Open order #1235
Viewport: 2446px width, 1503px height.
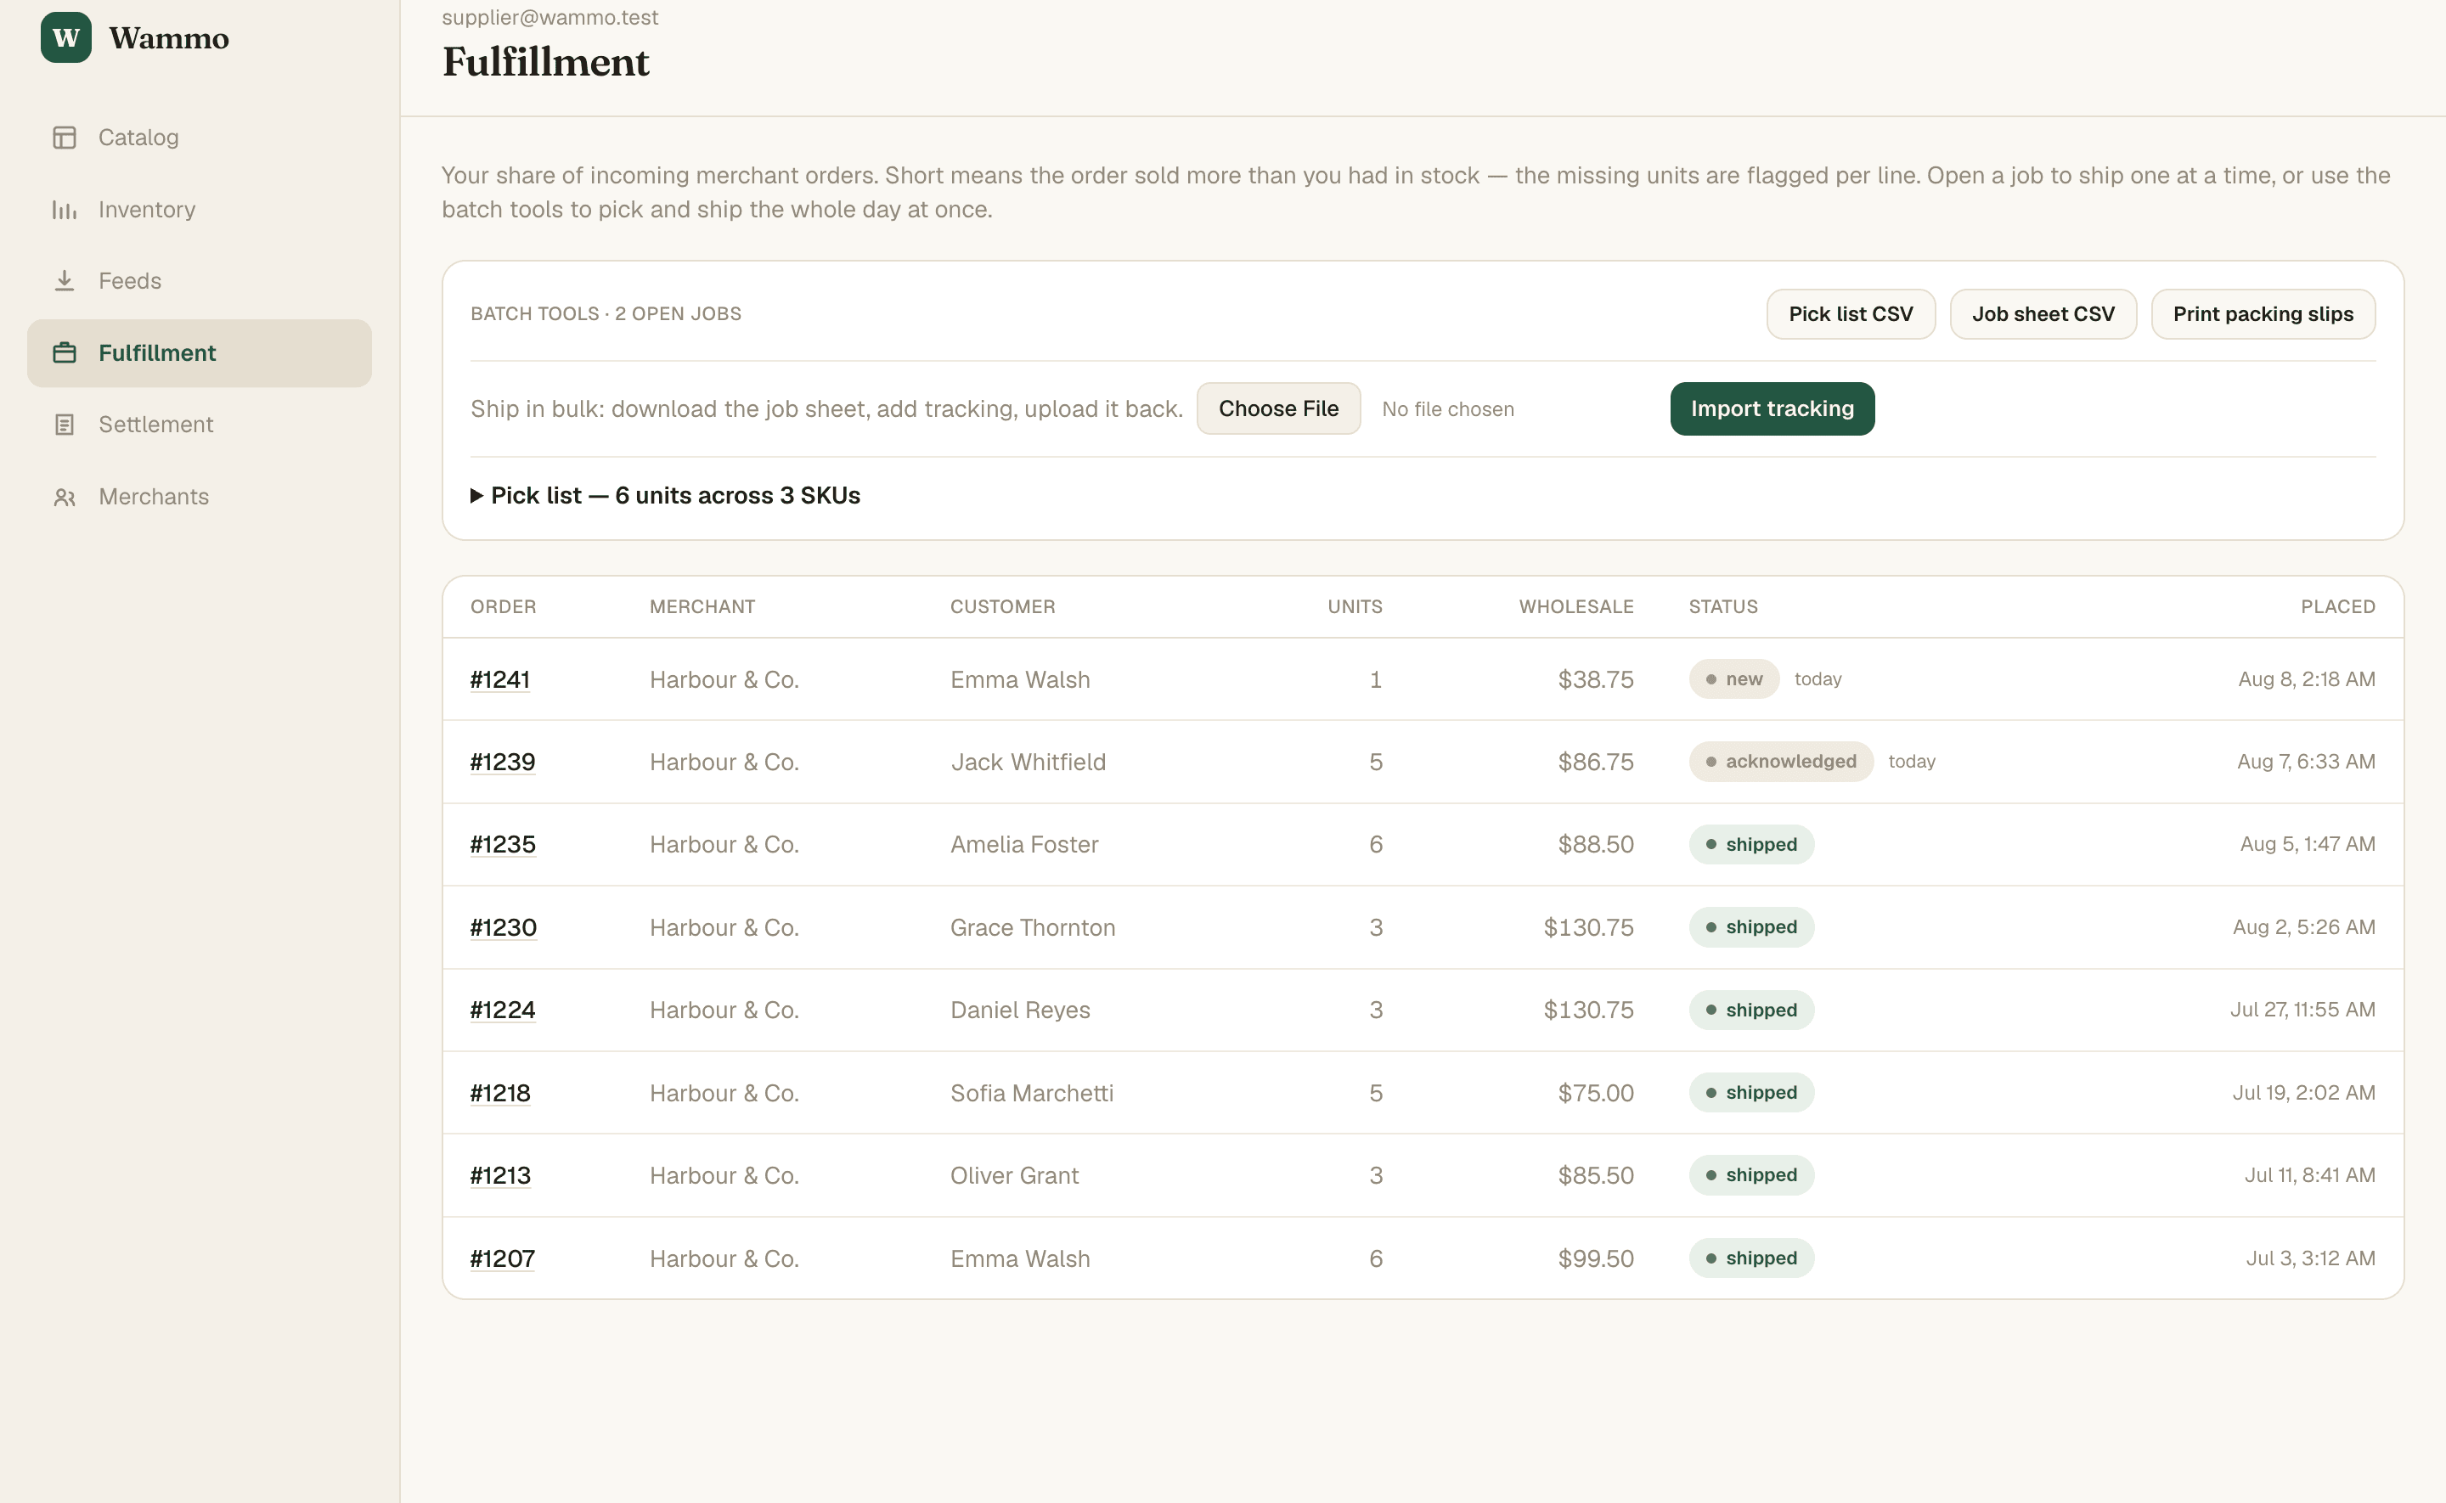click(503, 845)
